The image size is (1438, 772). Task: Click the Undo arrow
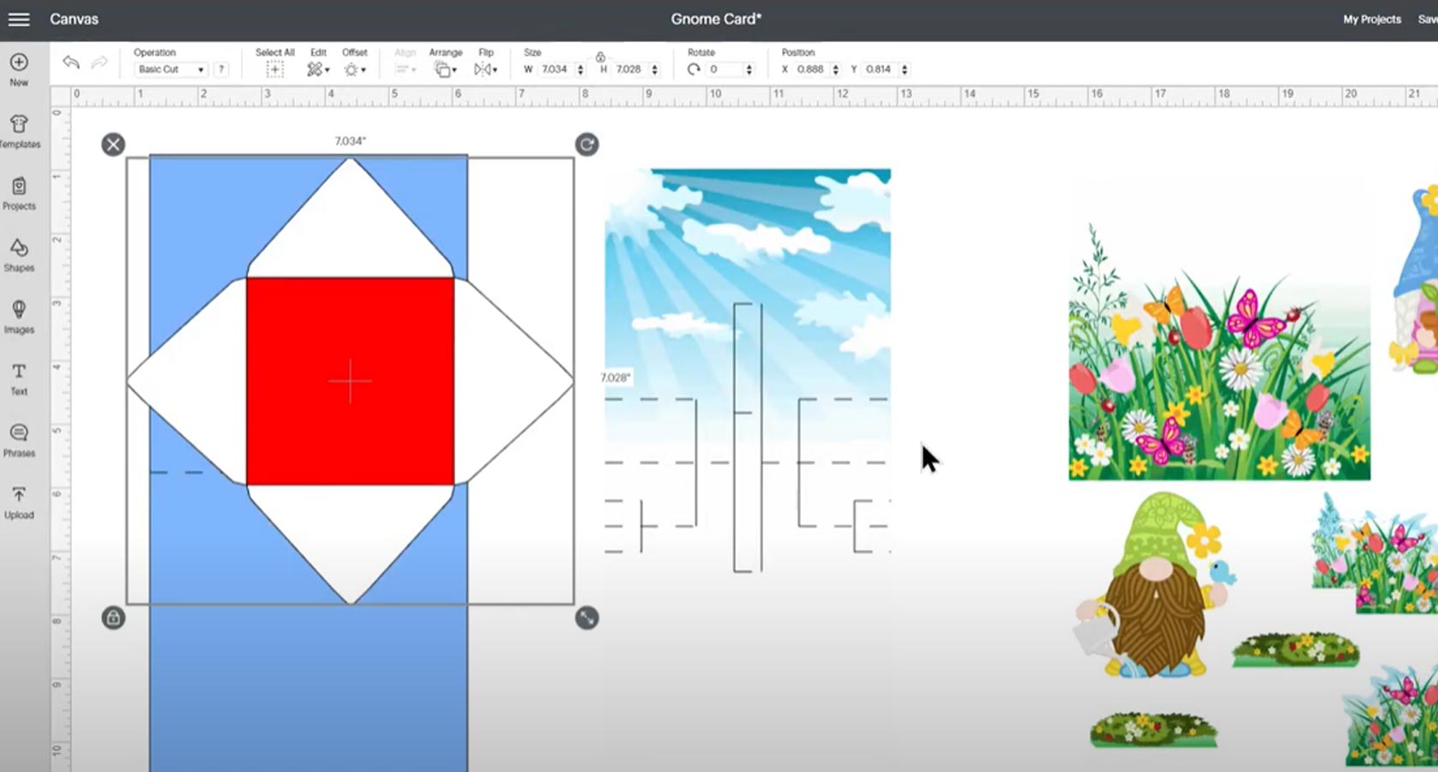click(70, 63)
